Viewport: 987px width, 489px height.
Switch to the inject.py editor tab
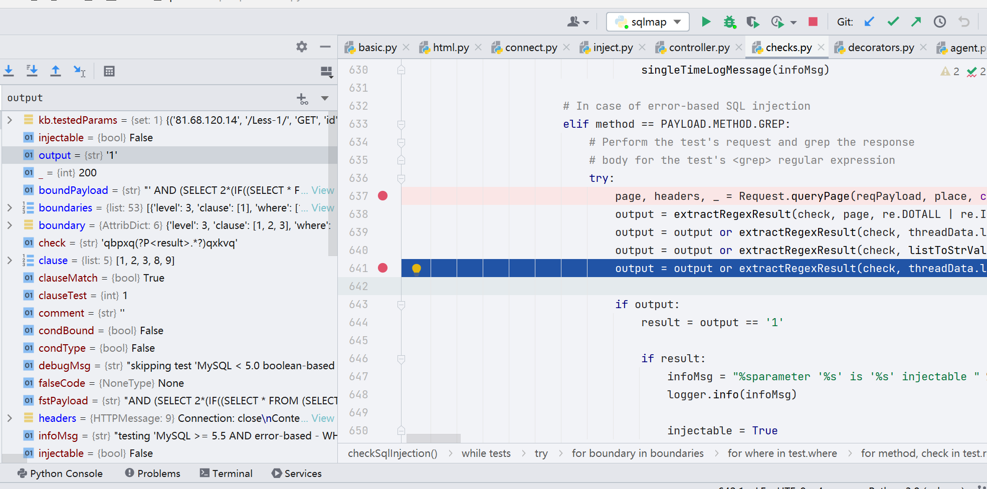click(612, 47)
